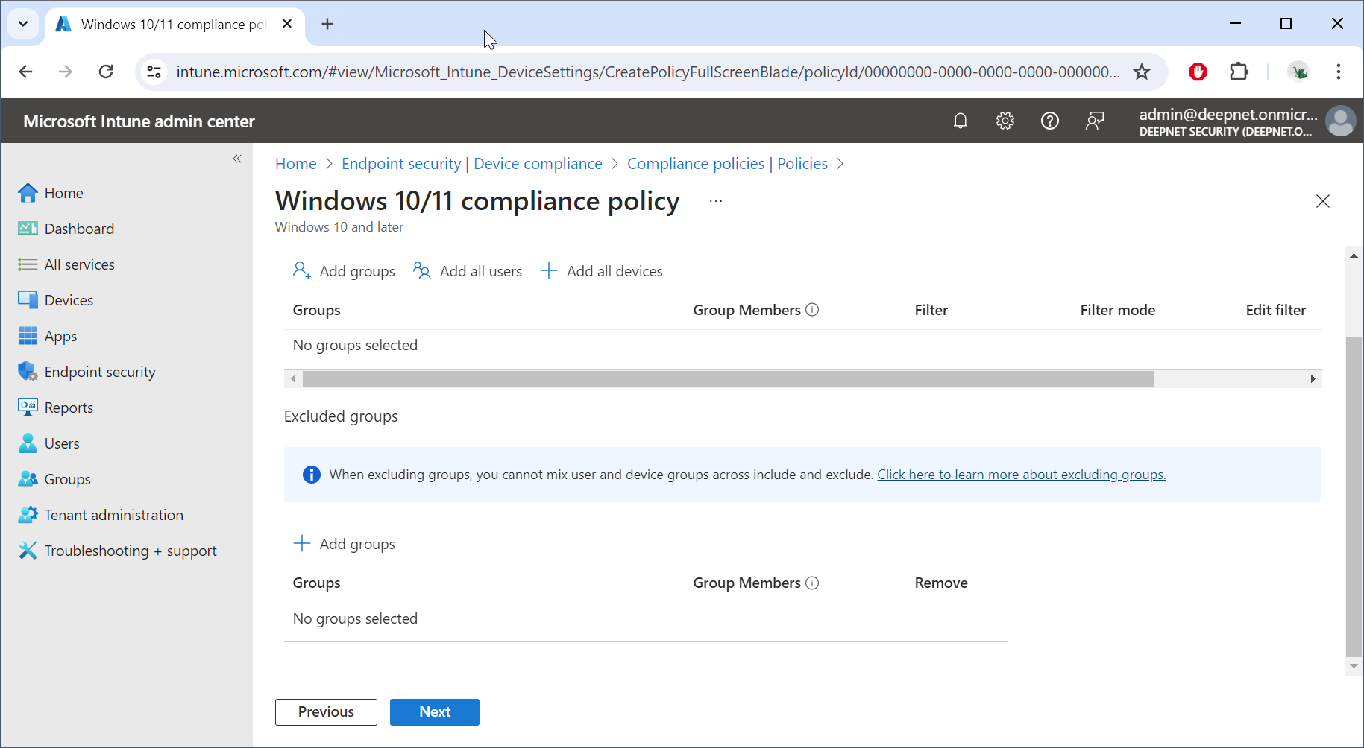Click the horizontal scrollbar right arrow

pyautogui.click(x=1313, y=379)
